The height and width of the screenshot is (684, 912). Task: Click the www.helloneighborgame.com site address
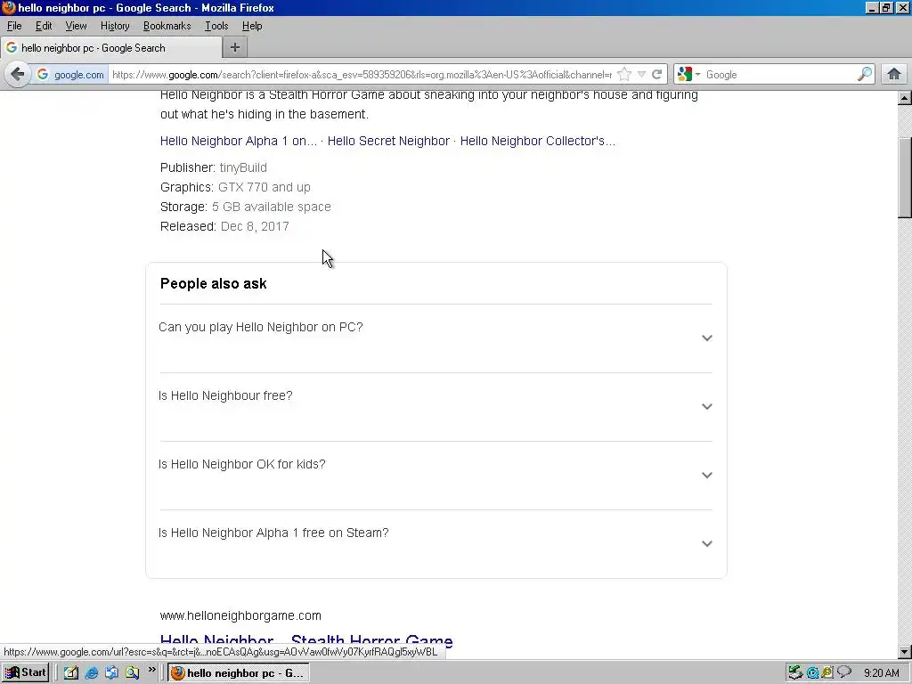pos(240,615)
